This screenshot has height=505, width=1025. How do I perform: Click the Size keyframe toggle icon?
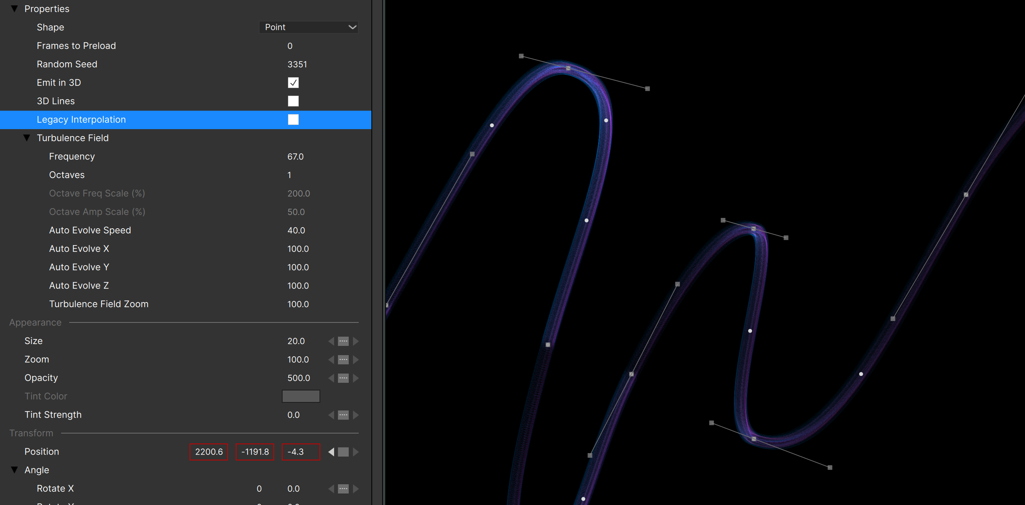click(343, 341)
